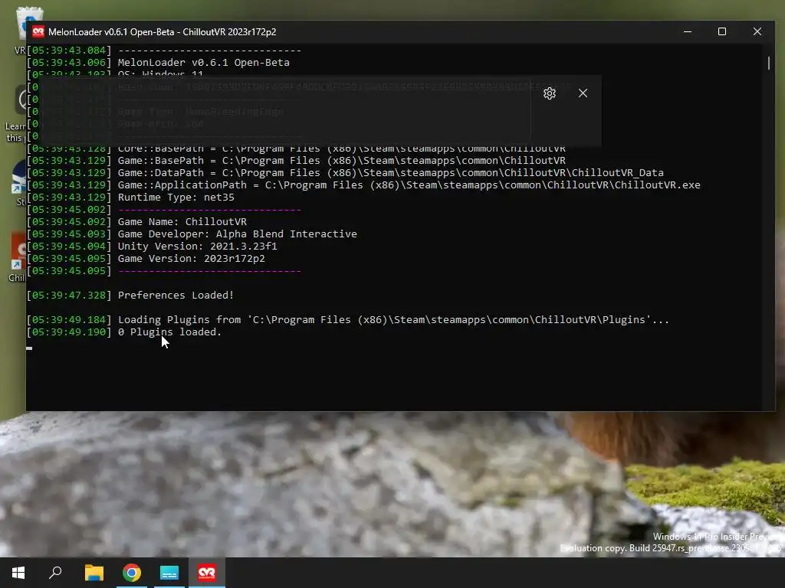785x588 pixels.
Task: Click 'Game Developer: Alpha Blend Interactive' text
Action: pyautogui.click(x=238, y=234)
